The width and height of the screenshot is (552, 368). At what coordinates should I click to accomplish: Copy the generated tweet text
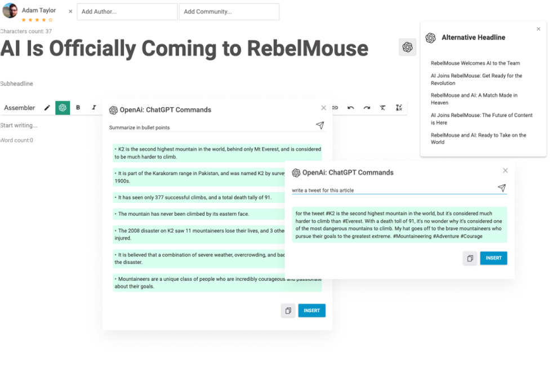(x=470, y=258)
